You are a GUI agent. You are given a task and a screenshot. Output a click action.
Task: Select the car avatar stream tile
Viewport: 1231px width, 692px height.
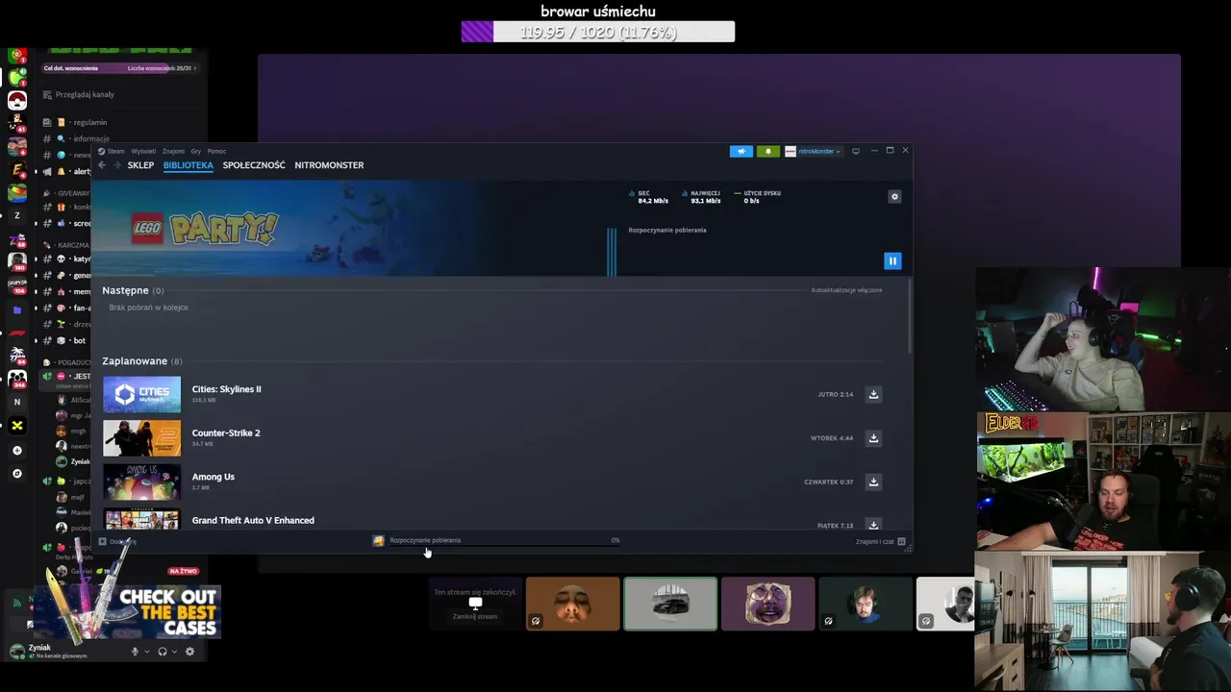[x=670, y=604]
